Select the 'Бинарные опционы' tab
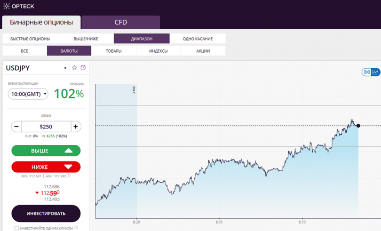 click(x=41, y=23)
